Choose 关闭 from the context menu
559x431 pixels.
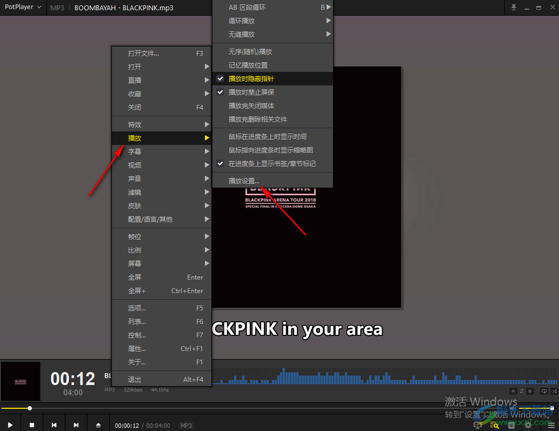[x=162, y=107]
